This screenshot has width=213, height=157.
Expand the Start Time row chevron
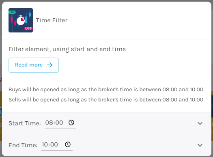pyautogui.click(x=200, y=123)
